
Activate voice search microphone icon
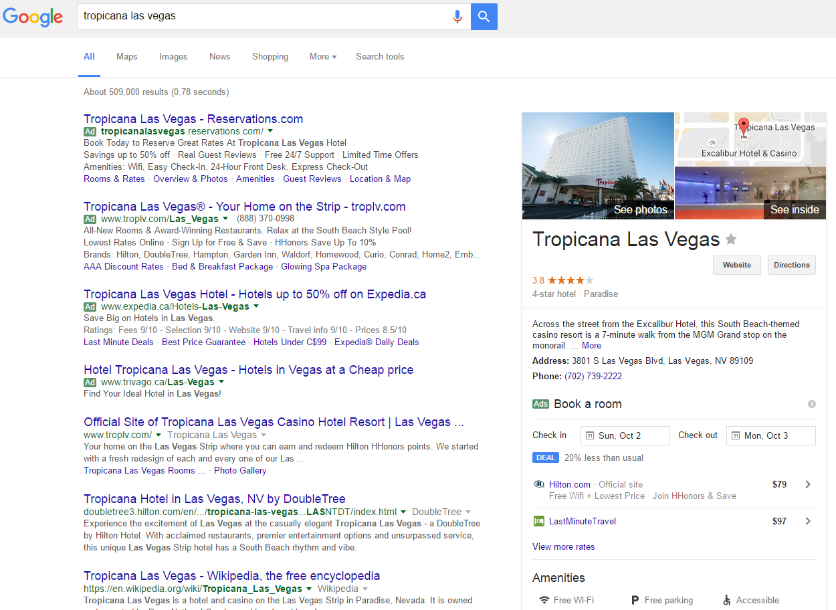point(457,17)
